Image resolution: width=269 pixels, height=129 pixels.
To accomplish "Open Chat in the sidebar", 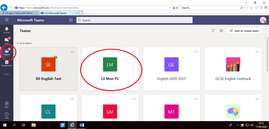I will pyautogui.click(x=7, y=41).
